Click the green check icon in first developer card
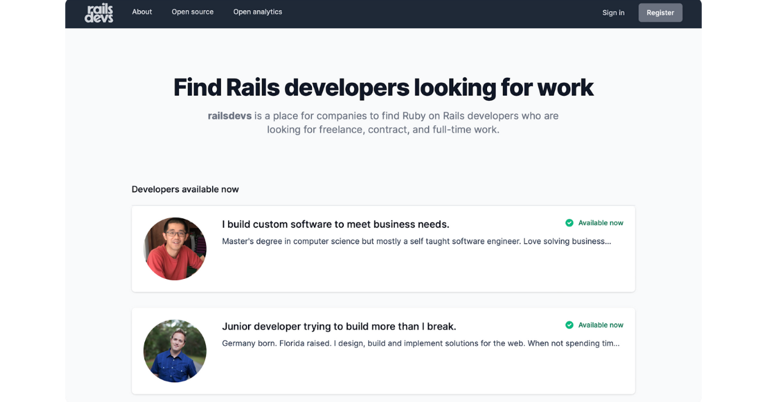 click(x=569, y=223)
